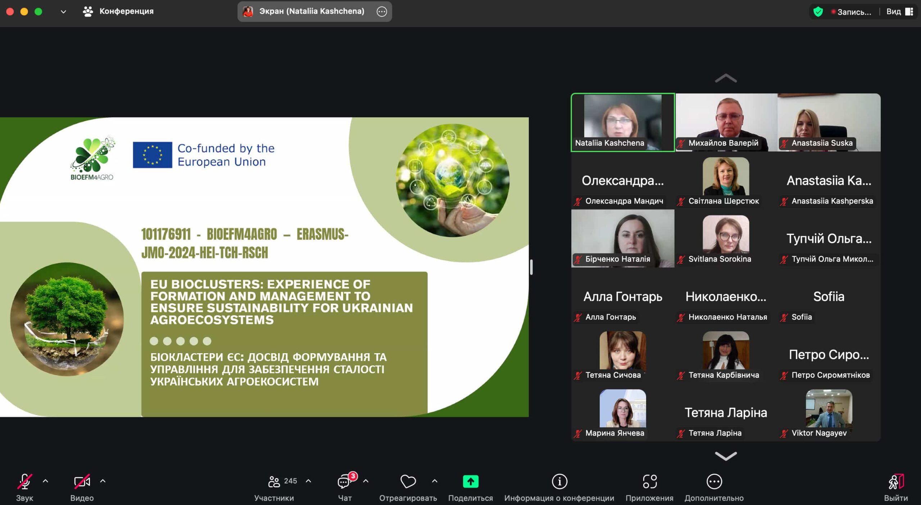
Task: Click the participants count 245
Action: pos(290,481)
